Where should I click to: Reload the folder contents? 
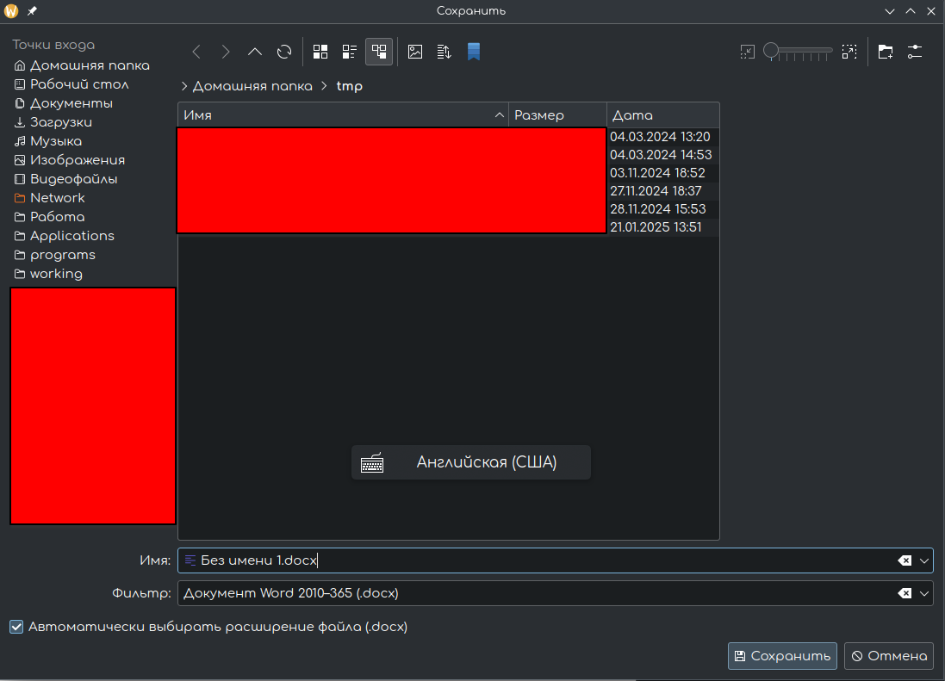point(284,52)
